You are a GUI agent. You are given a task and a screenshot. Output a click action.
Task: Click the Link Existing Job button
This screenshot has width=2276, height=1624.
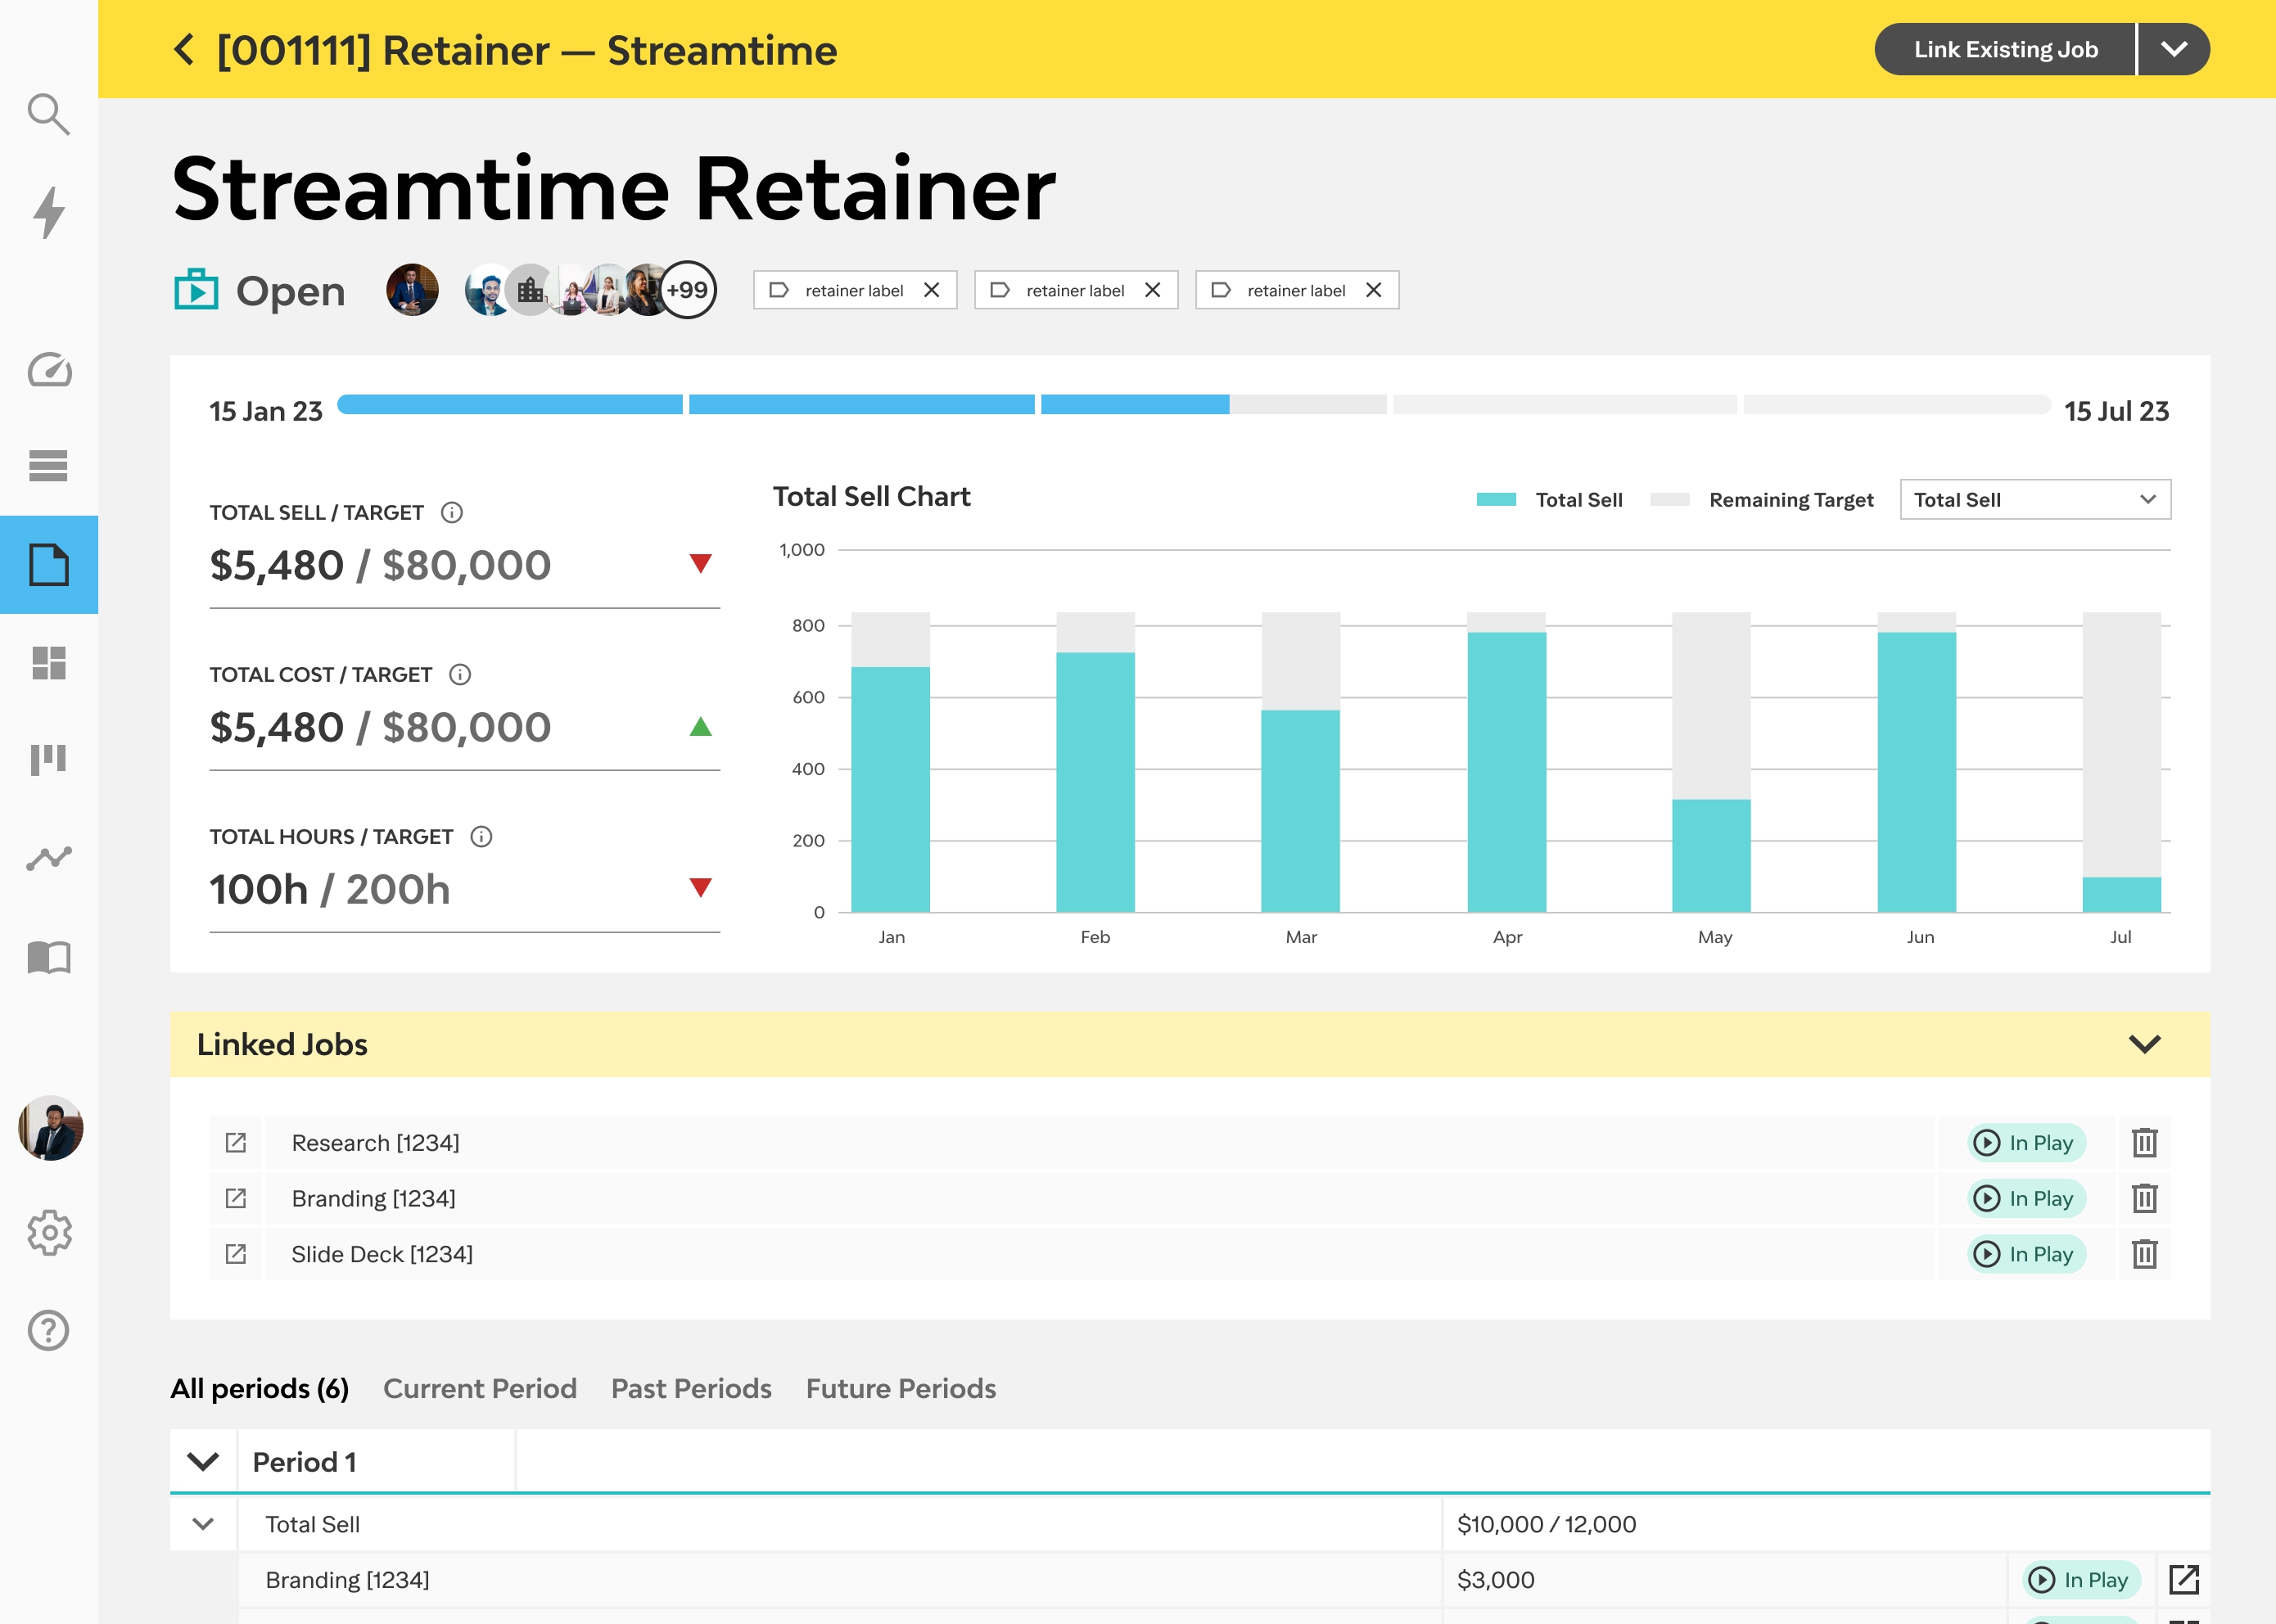(2005, 50)
